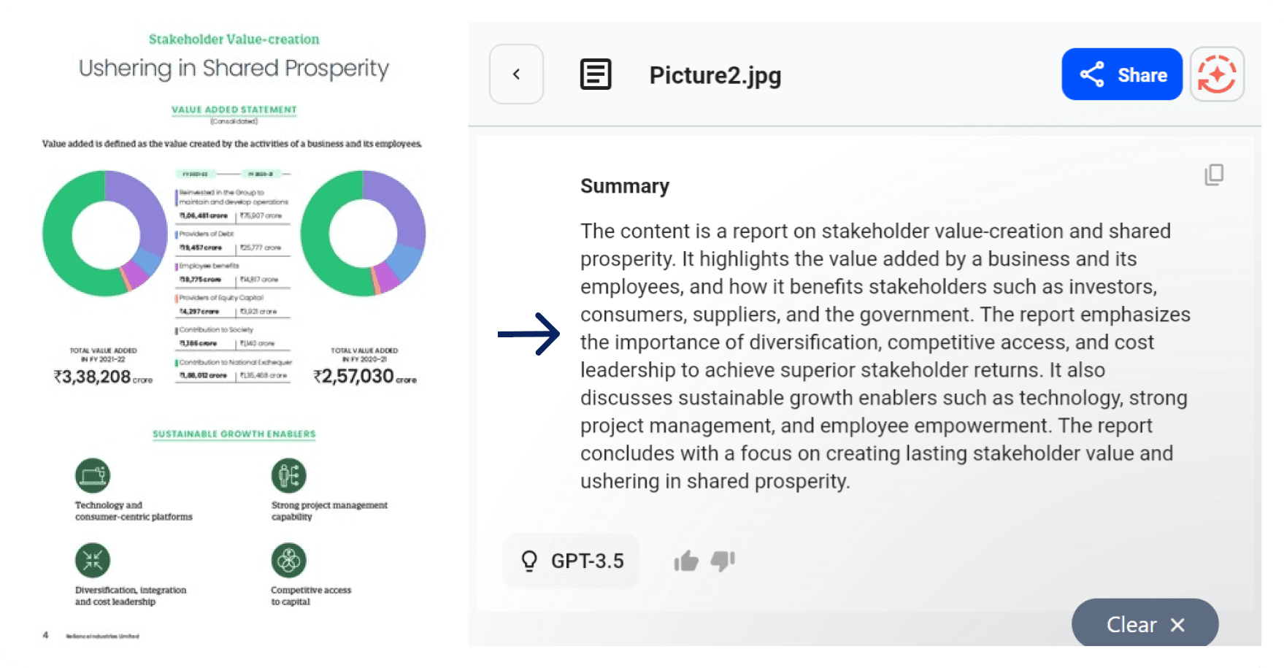Copy summary using the copy icon
Image resolution: width=1284 pixels, height=668 pixels.
coord(1214,174)
